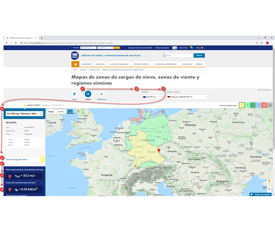This screenshot has height=232, width=275.
Task: Open a new browser tab
Action: tap(42, 38)
